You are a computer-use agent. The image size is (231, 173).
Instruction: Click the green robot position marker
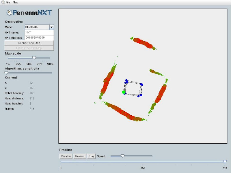[x=124, y=92]
